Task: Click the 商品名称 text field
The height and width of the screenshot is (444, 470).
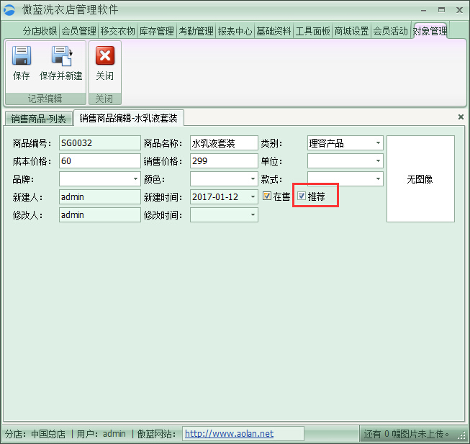Action: click(x=223, y=143)
